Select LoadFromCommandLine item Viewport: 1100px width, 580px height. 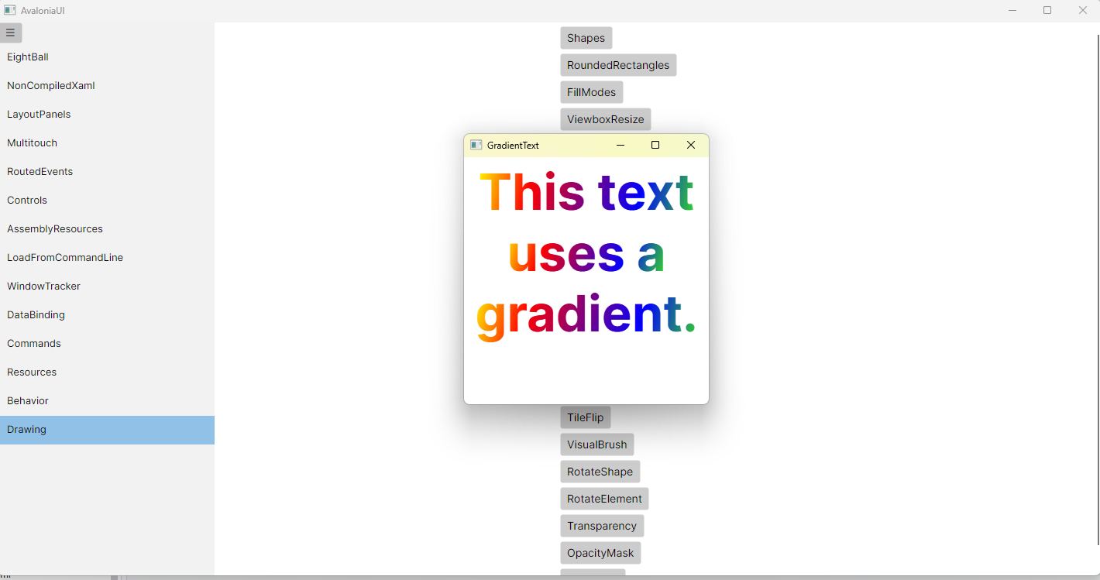tap(107, 258)
